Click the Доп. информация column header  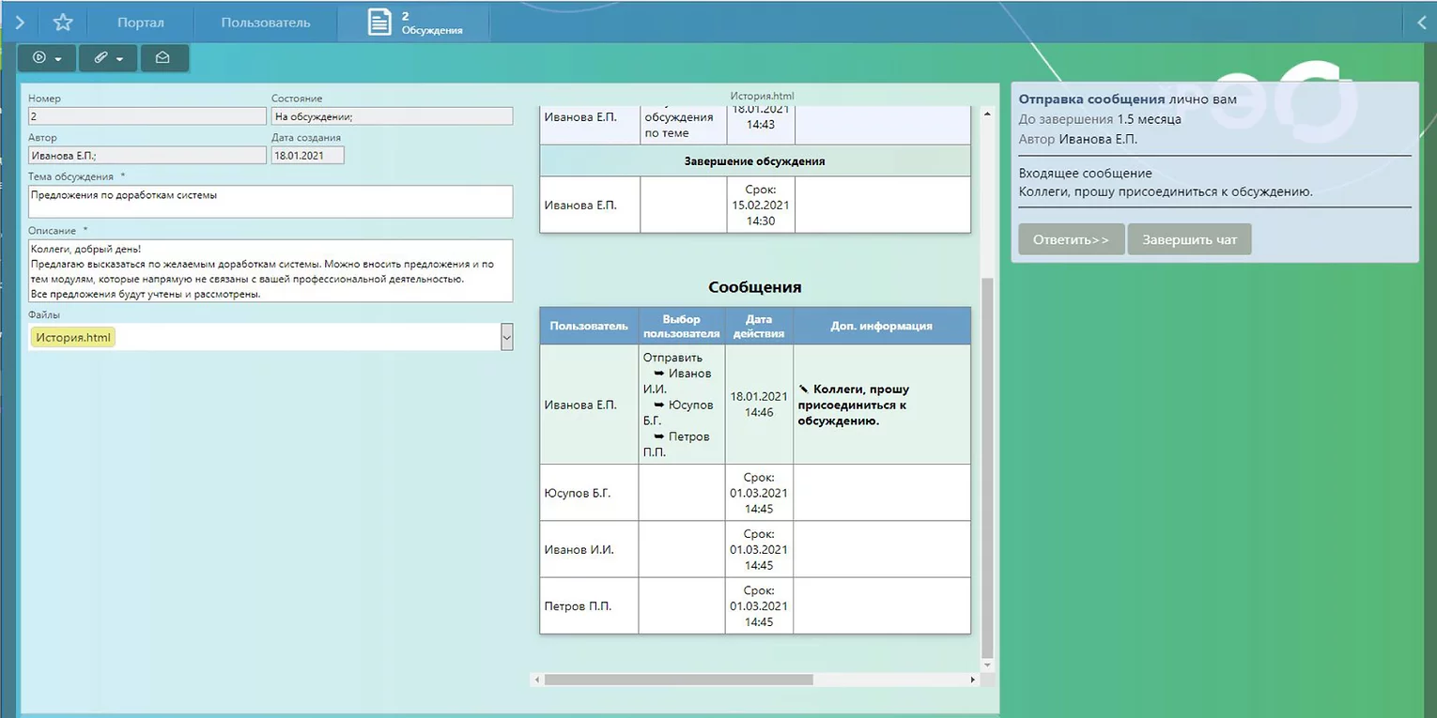pos(882,326)
